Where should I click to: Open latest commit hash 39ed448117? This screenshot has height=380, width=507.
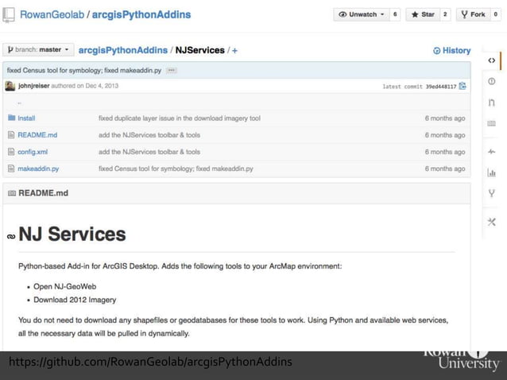[441, 87]
